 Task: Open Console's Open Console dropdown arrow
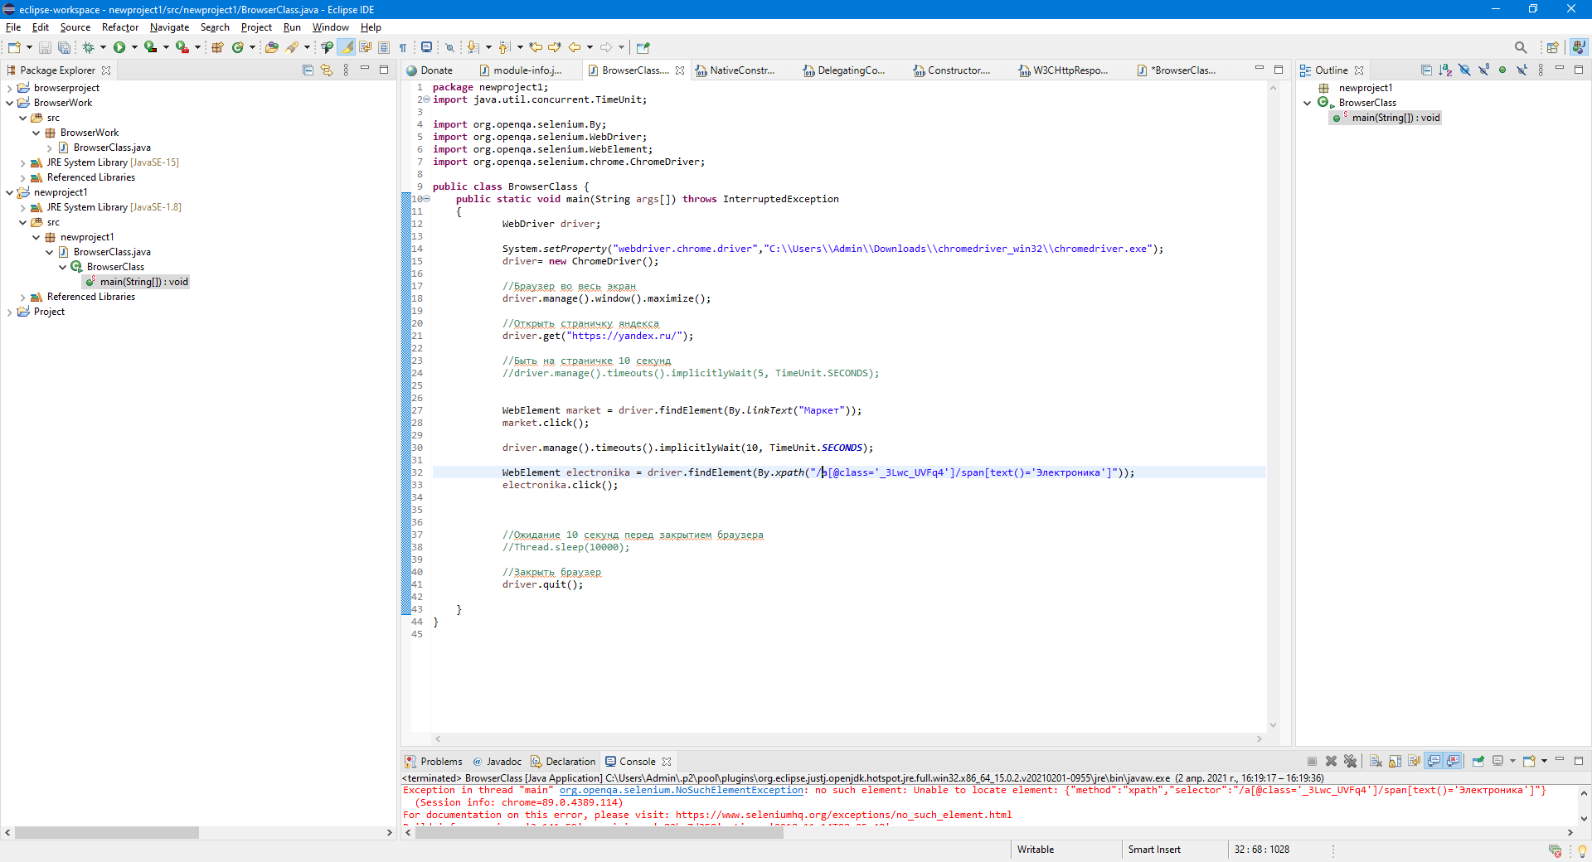point(1544,761)
